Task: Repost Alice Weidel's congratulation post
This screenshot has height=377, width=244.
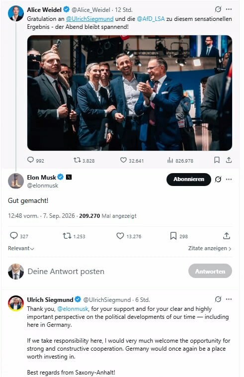Action: point(77,160)
